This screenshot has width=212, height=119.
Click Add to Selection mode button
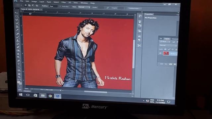pos(29,5)
